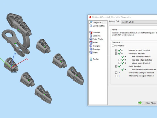Click the Triangles cube icon

pyautogui.click(x=91, y=46)
